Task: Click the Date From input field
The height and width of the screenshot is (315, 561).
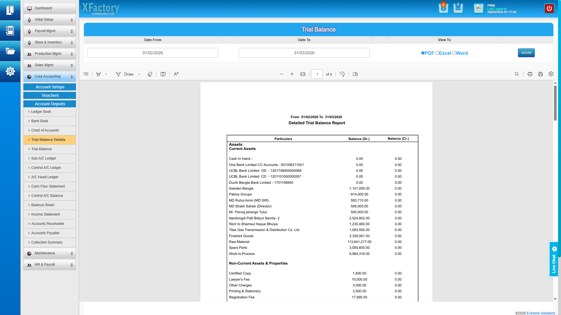Action: coord(153,53)
